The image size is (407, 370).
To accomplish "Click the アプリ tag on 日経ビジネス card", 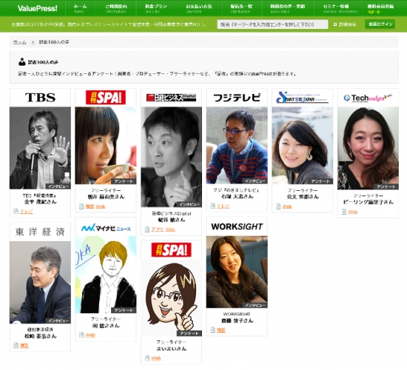I will coord(158,229).
